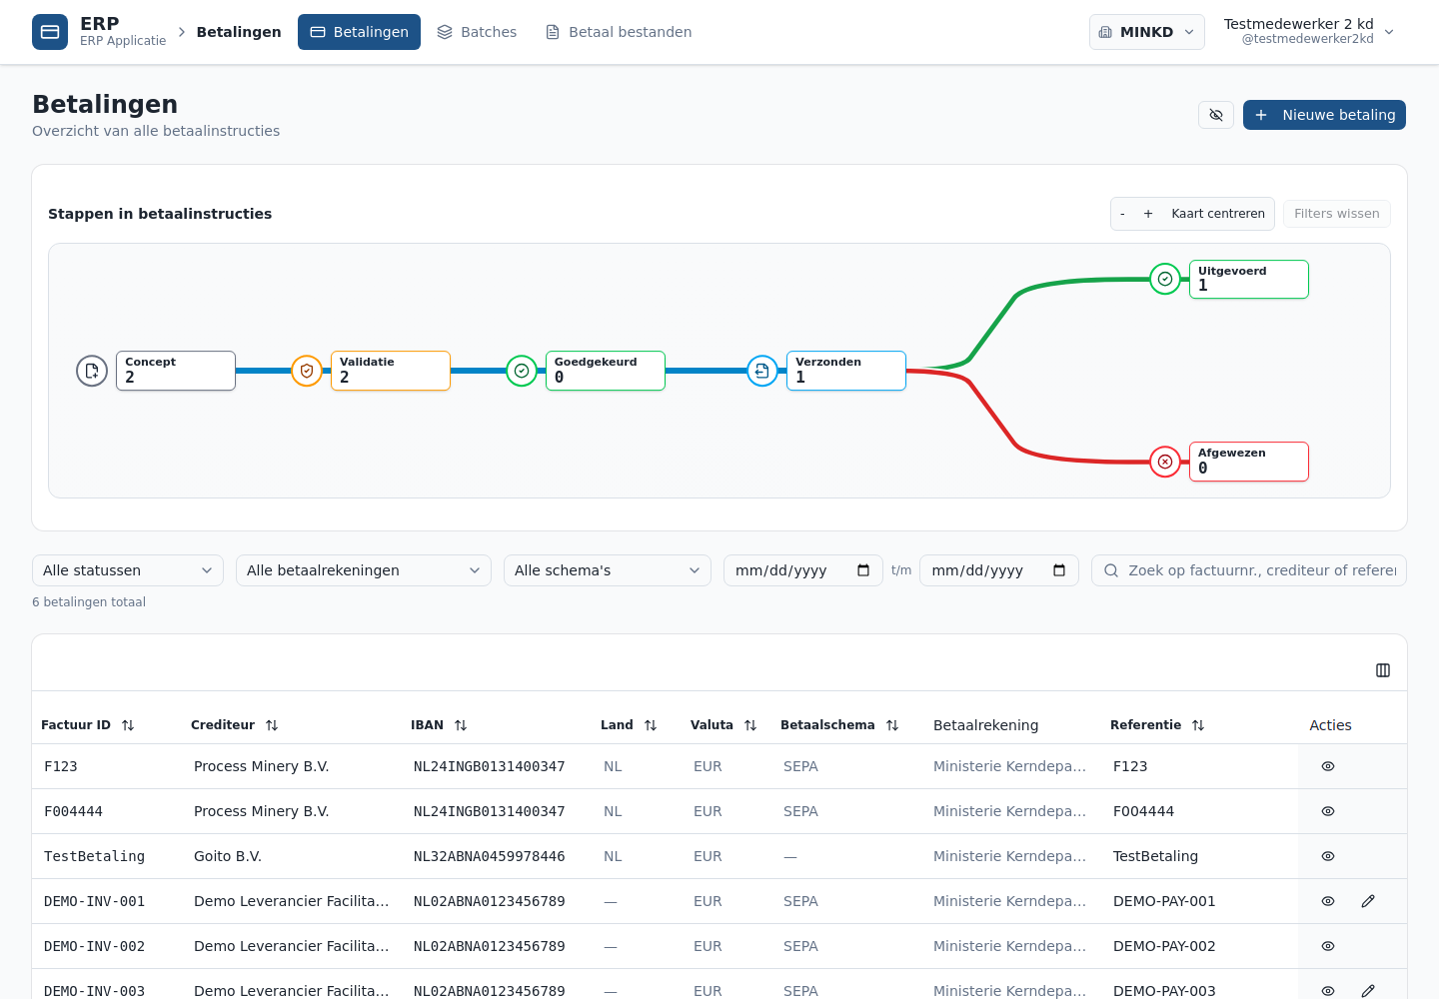Click the Verzonden file-send icon
Screen dimensions: 1439x999
click(762, 371)
